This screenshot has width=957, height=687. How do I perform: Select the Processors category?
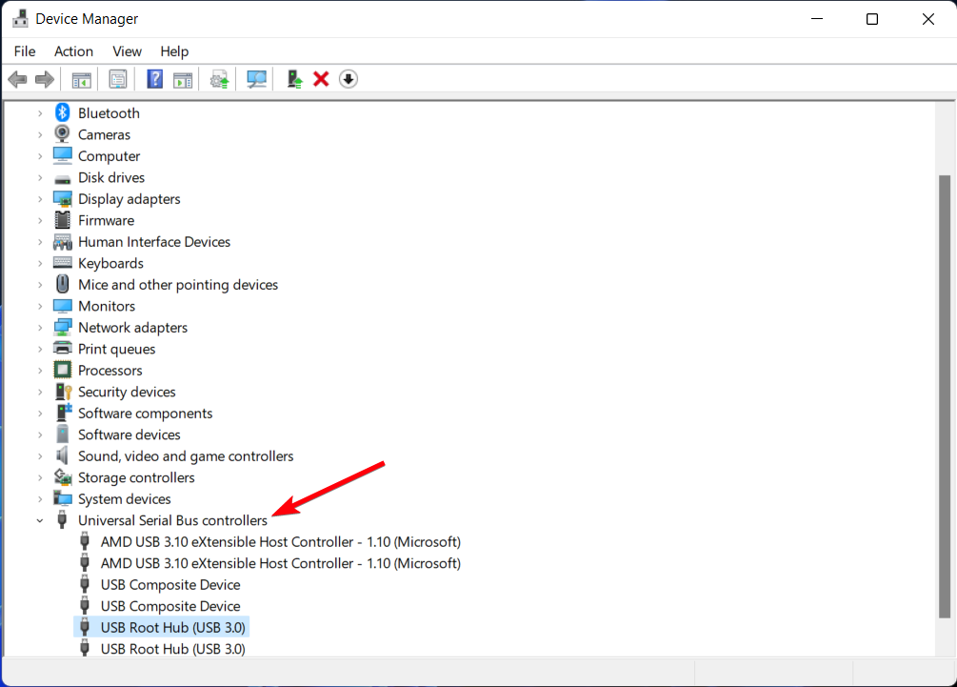point(110,371)
